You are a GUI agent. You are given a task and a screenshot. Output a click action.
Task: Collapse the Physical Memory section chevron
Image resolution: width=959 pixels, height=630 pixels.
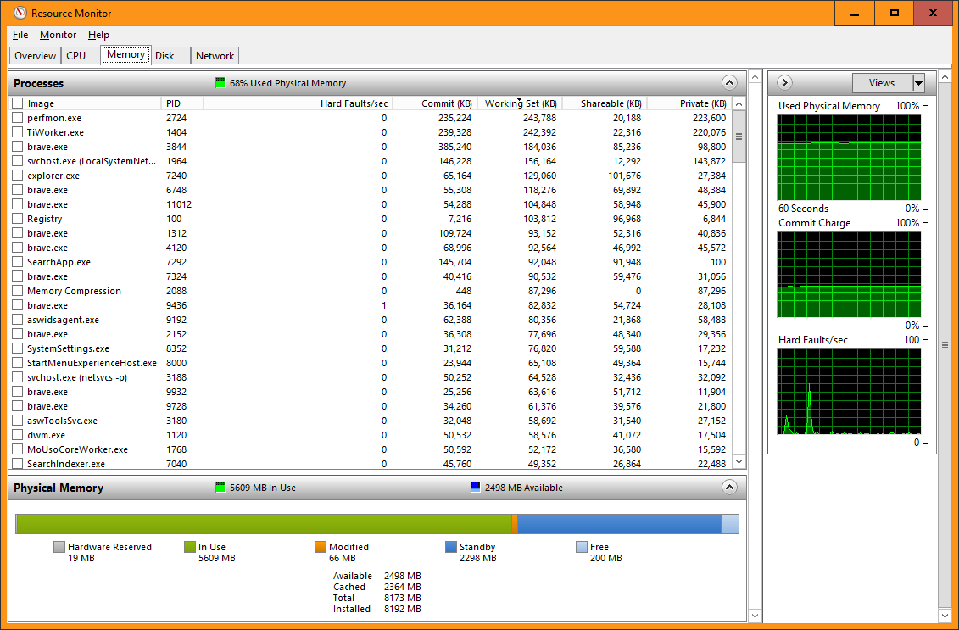click(728, 488)
